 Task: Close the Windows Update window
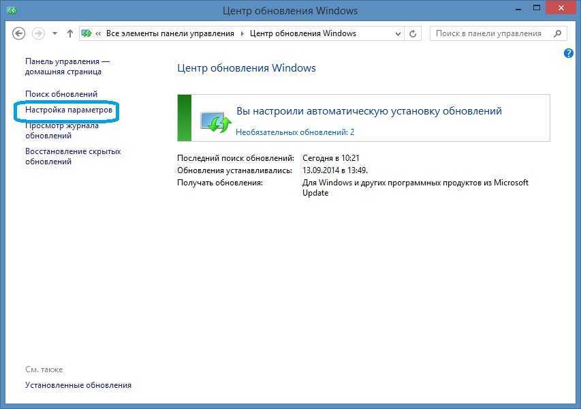coord(561,7)
